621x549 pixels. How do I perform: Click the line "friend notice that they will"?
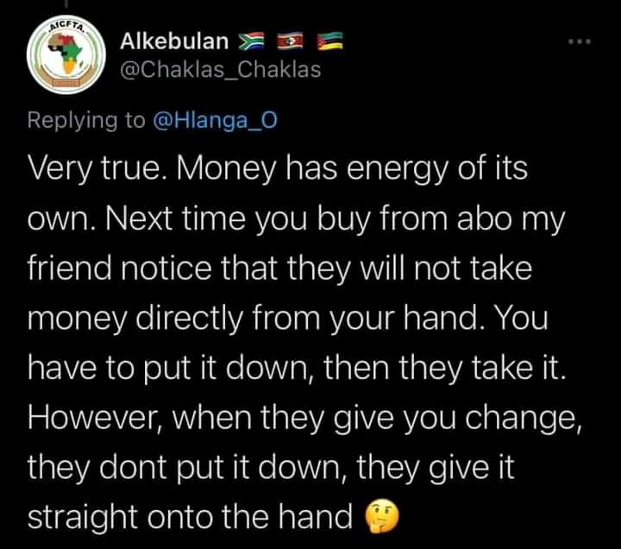pos(279,268)
